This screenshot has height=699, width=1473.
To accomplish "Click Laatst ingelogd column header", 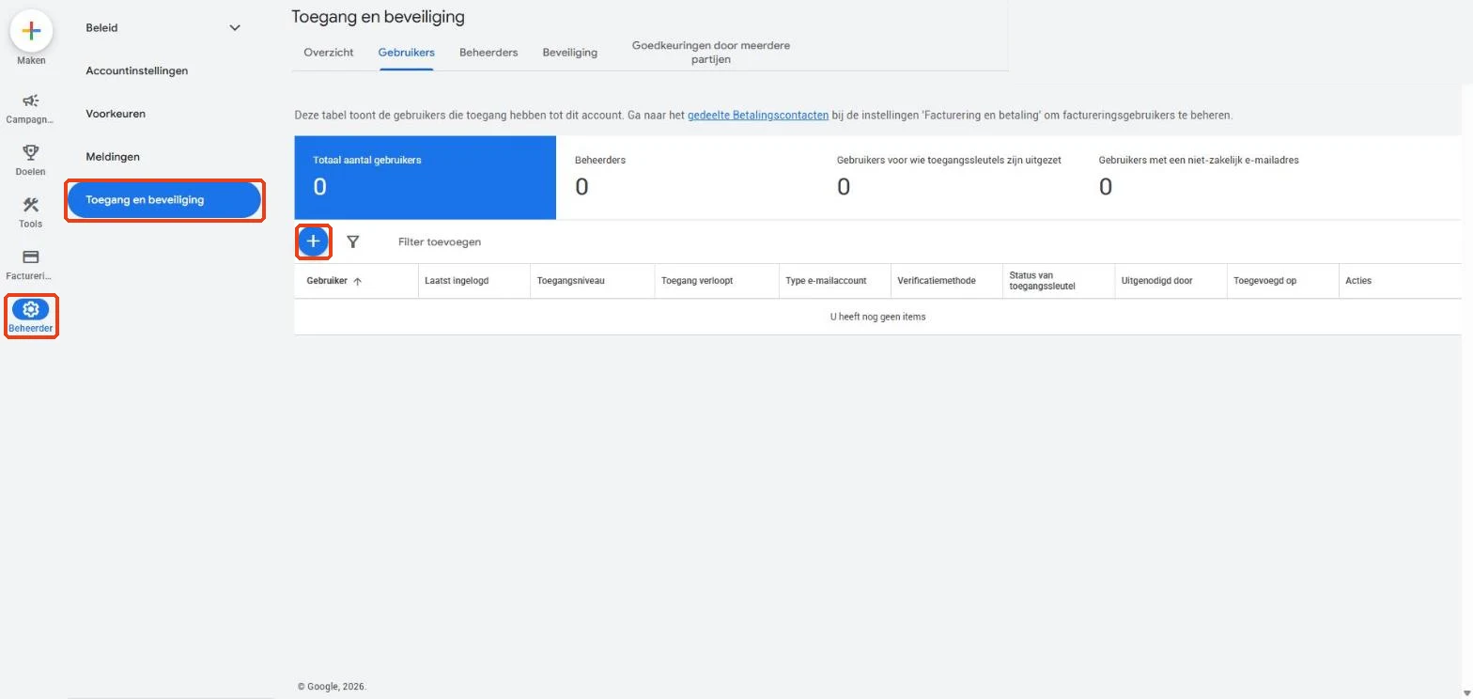I will pyautogui.click(x=457, y=281).
